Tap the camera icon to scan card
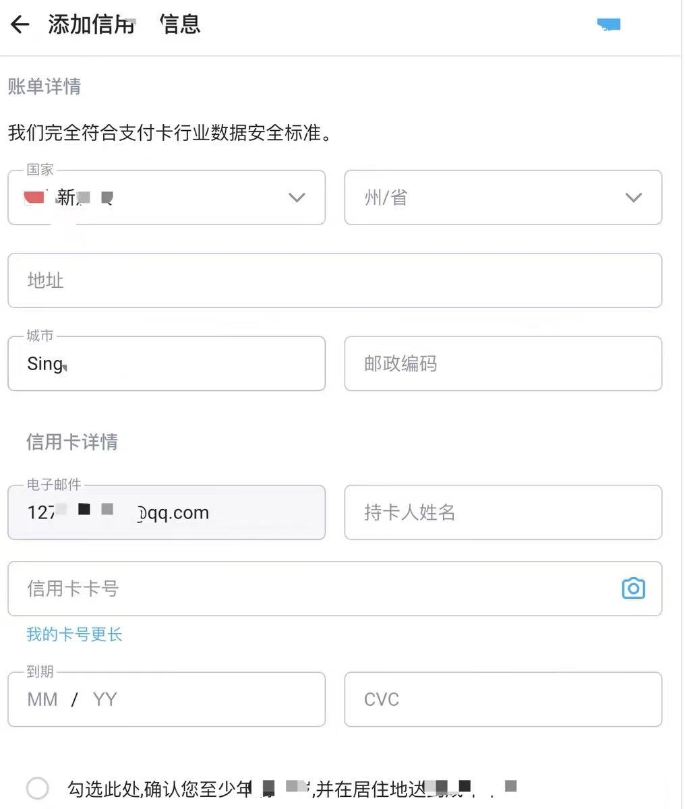The height and width of the screenshot is (809, 685). [x=632, y=588]
